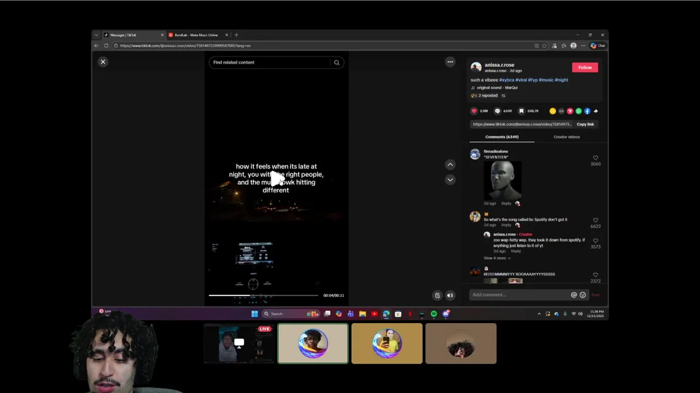Go back in the browser
Screen dimensions: 700x393
97,46
